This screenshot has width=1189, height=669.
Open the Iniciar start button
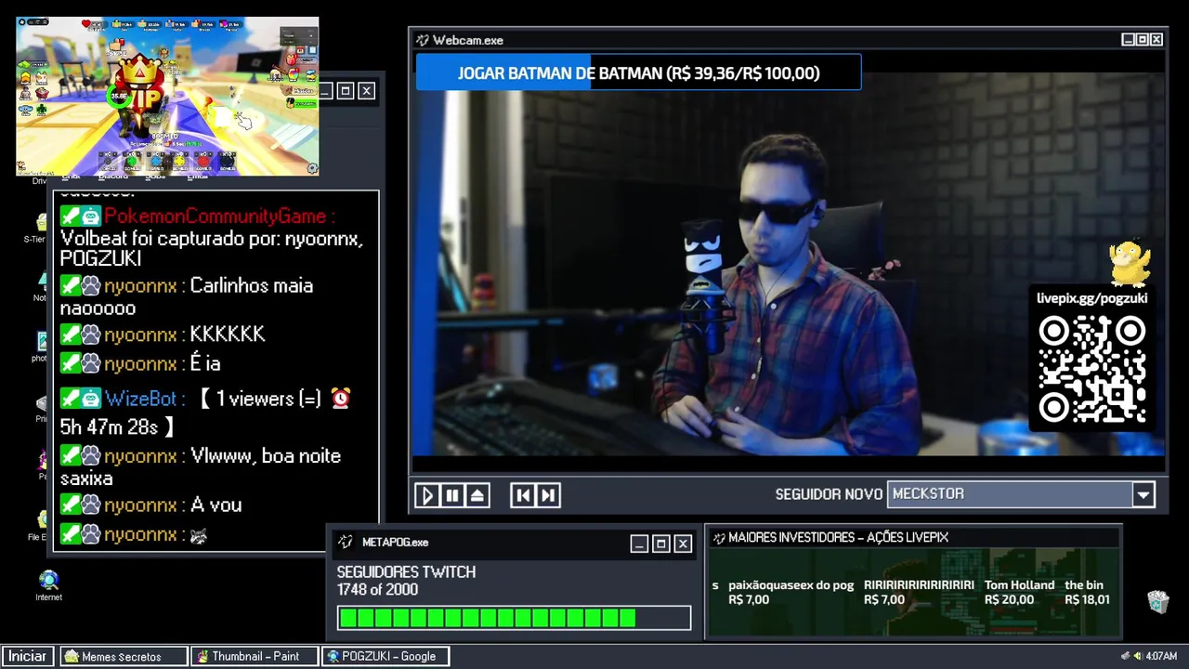[x=28, y=656]
